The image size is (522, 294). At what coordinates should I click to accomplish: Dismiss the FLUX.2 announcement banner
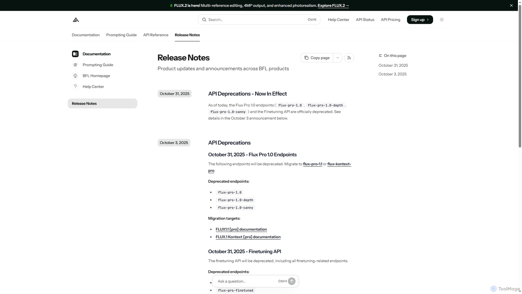511,5
